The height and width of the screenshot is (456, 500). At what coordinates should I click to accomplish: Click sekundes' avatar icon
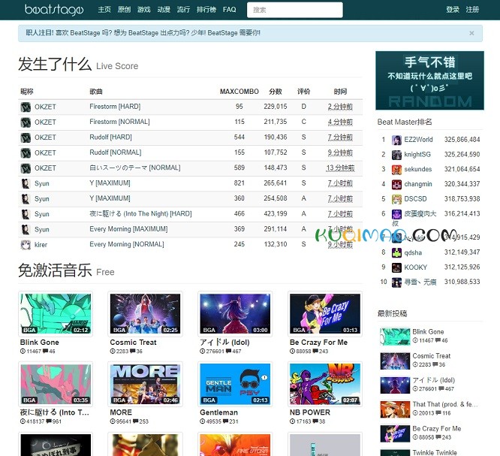396,170
